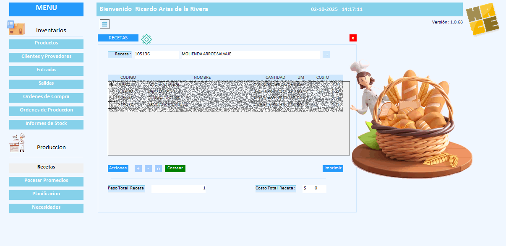Click the hamburger menu icon

104,24
